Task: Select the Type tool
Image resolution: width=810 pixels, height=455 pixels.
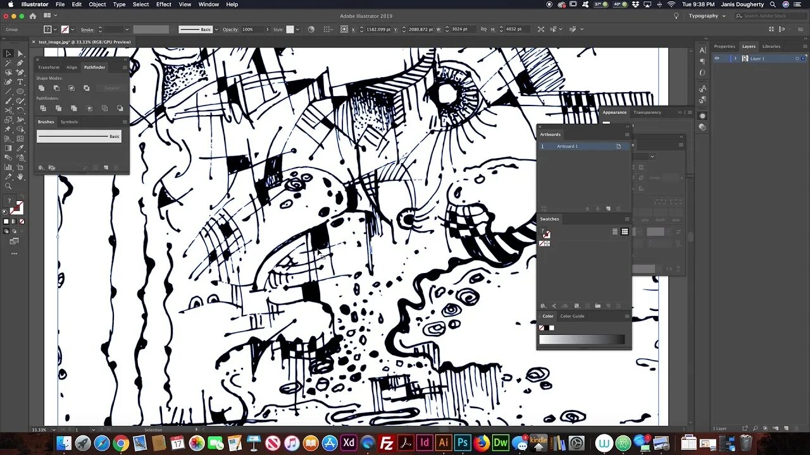Action: coord(20,82)
